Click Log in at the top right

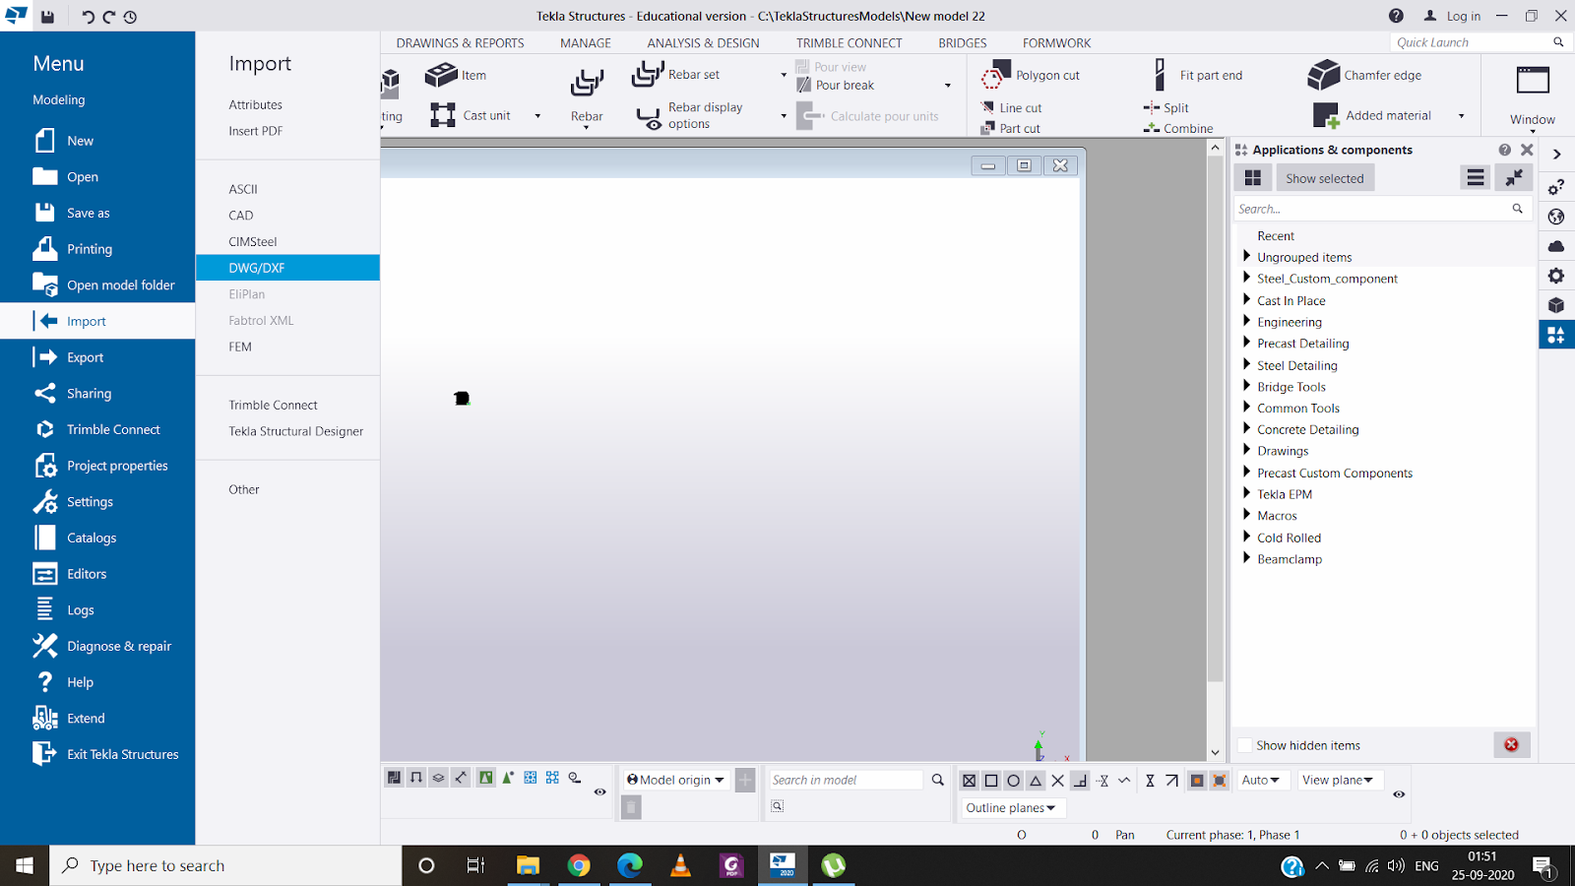pyautogui.click(x=1453, y=16)
